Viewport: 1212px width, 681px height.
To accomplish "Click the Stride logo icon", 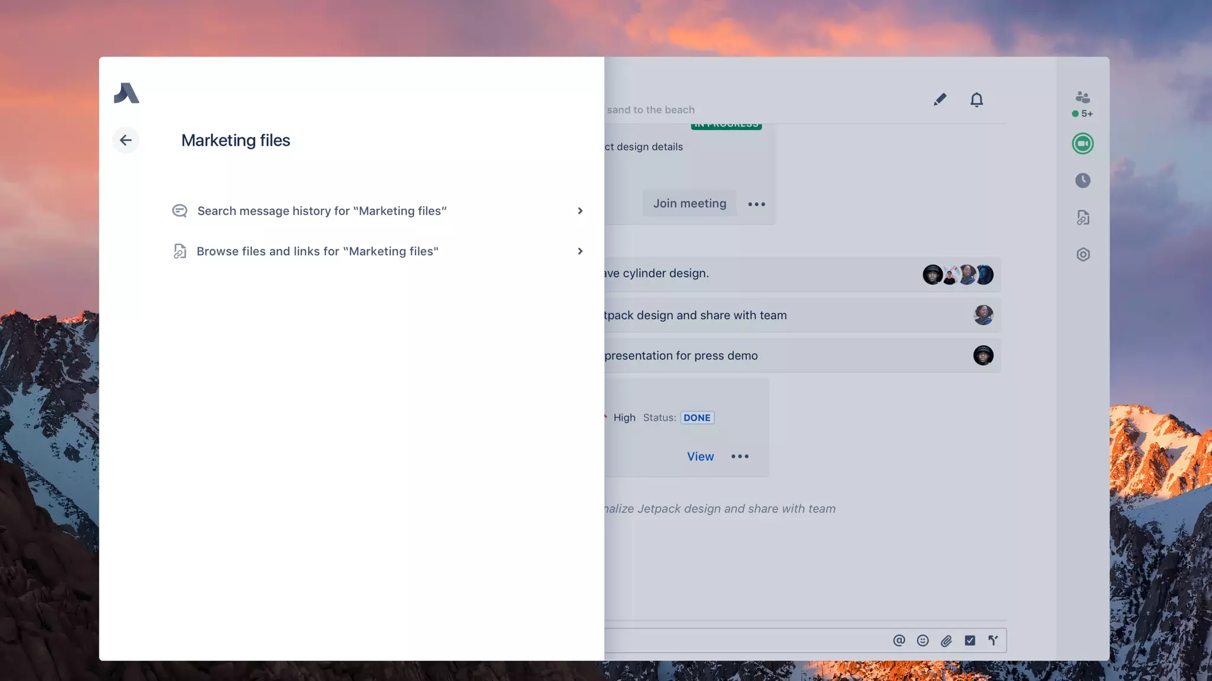I will click(127, 93).
